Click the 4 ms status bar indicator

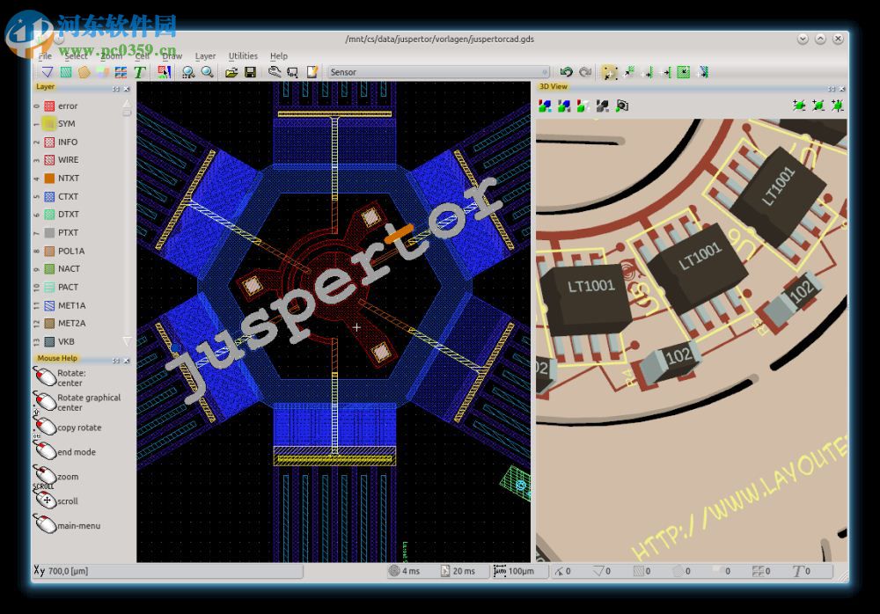[405, 571]
